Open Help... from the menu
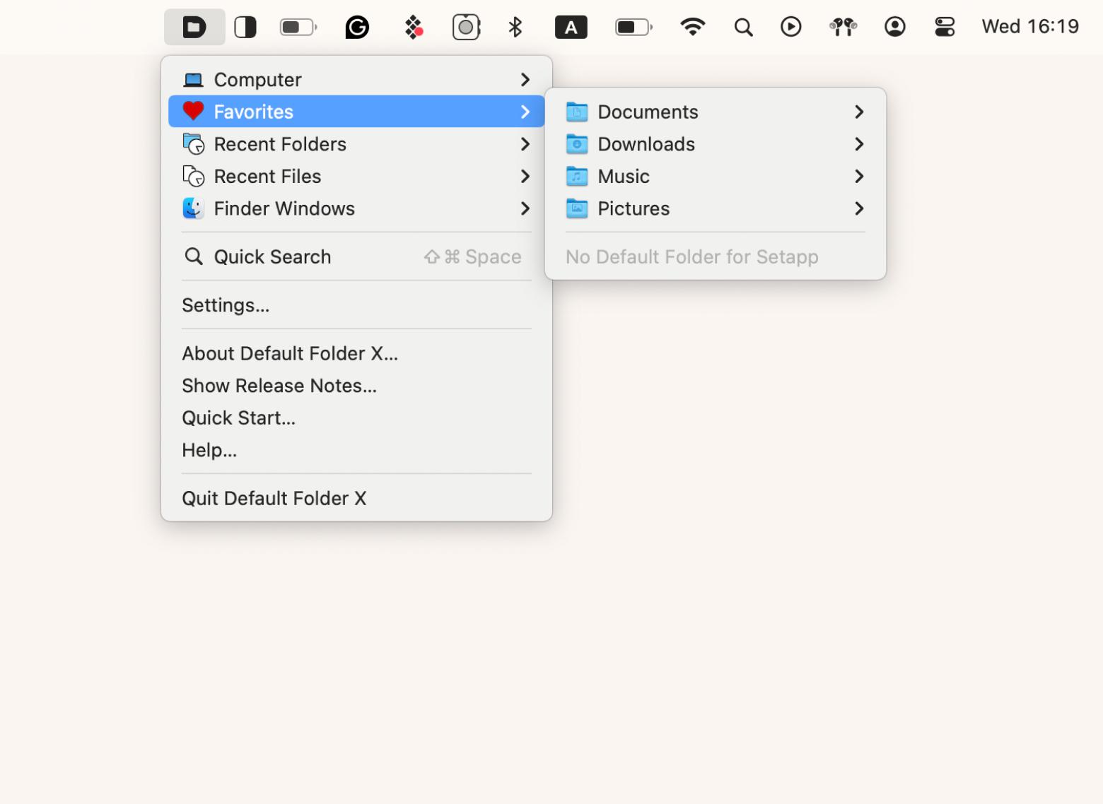The image size is (1103, 804). 356,450
